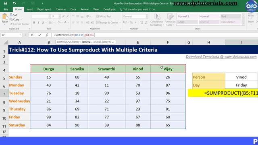
Task: Select the Bad cell style
Action: 231,17
